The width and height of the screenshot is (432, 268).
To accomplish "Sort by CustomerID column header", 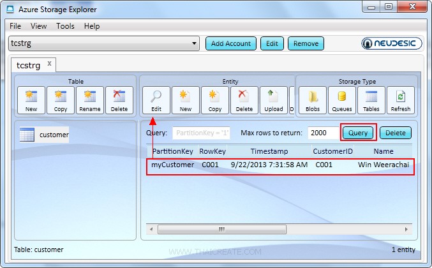I will 332,151.
